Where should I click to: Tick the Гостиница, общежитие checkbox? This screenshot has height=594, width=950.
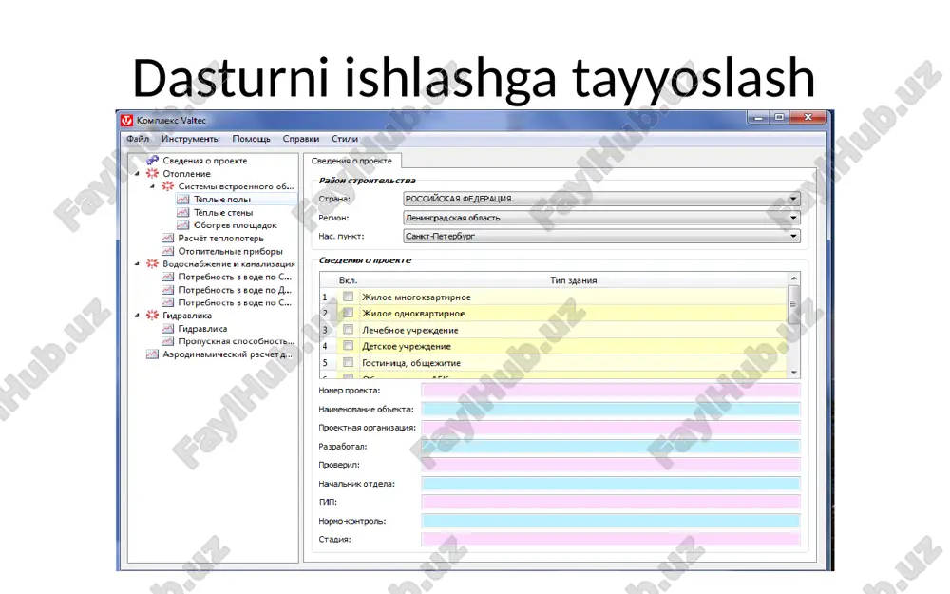point(348,362)
